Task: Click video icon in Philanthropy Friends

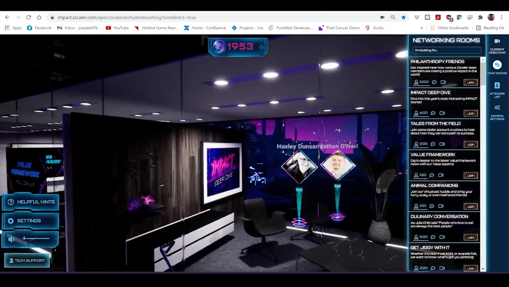Action: coord(443,82)
